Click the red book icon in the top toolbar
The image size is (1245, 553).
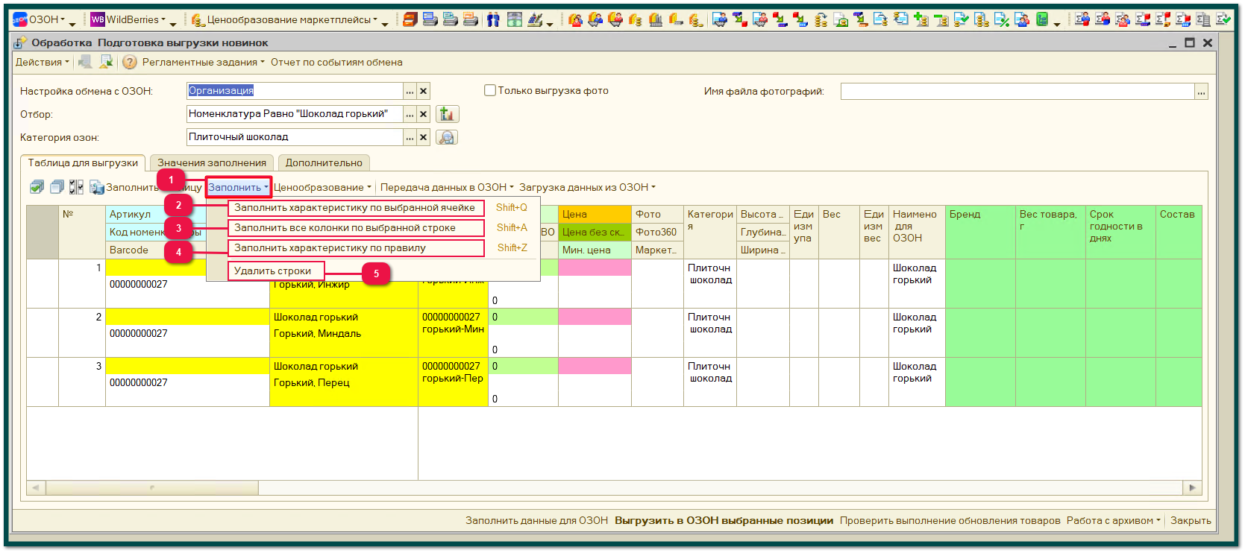[x=410, y=20]
